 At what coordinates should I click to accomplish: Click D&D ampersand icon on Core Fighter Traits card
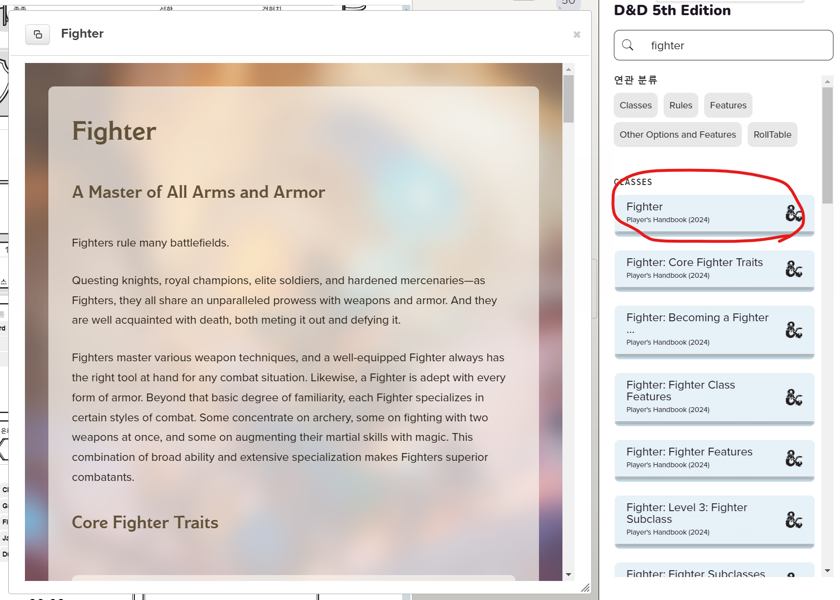click(794, 269)
